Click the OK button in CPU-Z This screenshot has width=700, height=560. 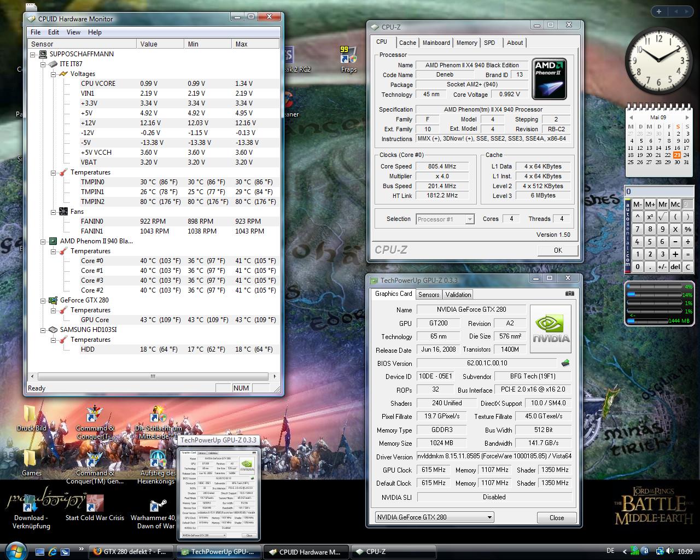coord(558,250)
